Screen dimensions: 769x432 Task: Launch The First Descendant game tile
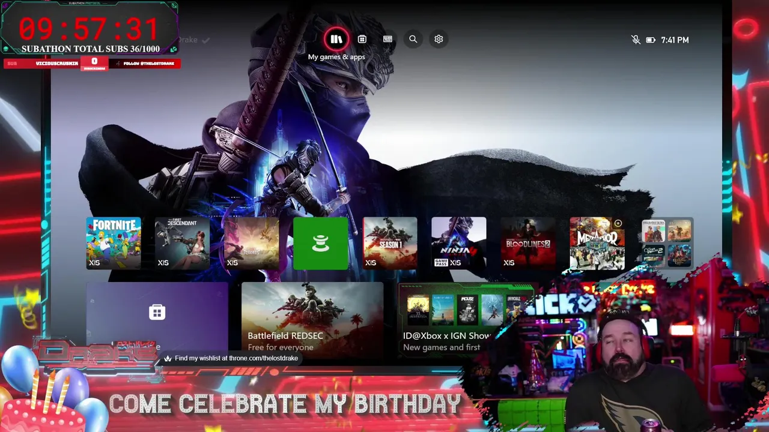(183, 243)
